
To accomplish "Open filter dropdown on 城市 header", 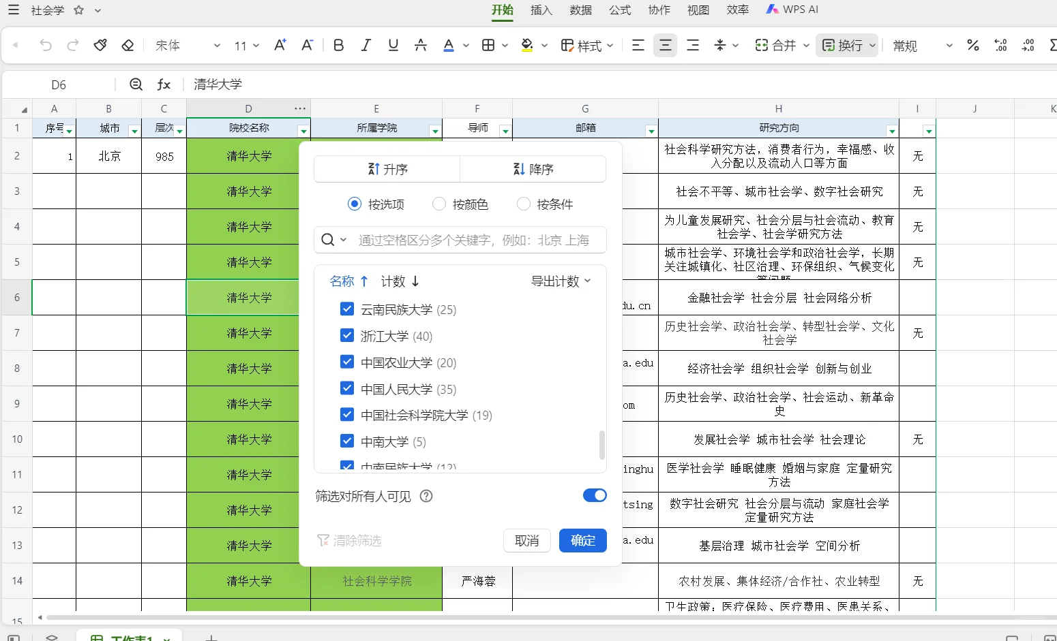I will point(134,131).
